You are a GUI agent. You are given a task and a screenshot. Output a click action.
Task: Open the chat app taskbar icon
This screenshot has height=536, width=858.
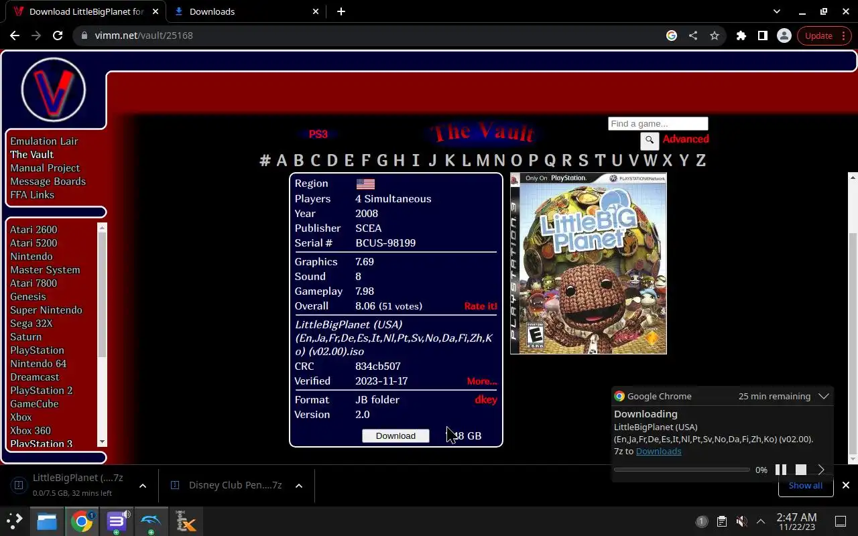117,521
